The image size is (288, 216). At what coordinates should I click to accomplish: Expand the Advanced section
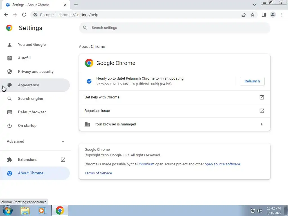point(35,141)
